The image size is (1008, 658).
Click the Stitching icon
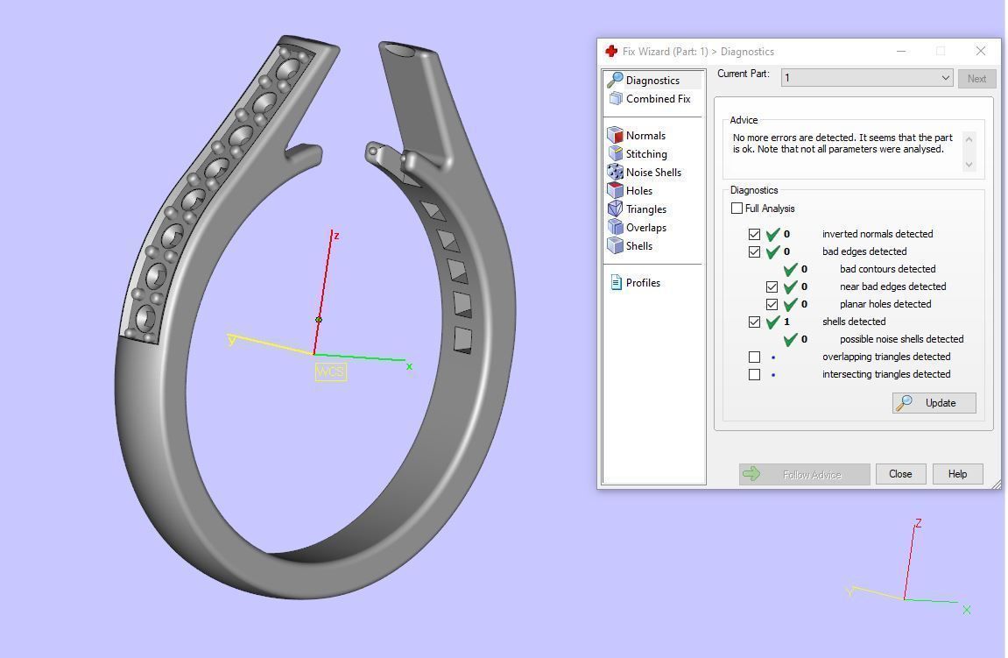(615, 153)
